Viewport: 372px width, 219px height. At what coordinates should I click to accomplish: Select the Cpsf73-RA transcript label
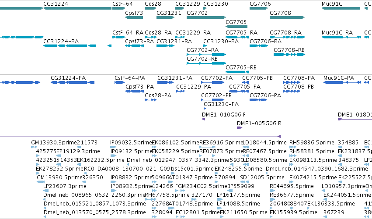click(x=139, y=41)
